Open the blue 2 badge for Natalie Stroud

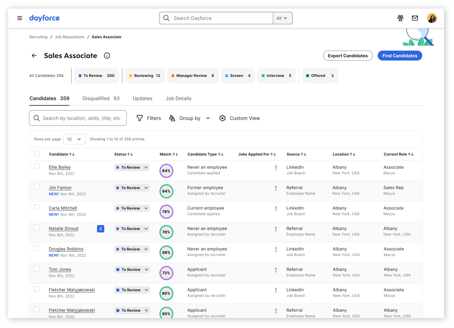coord(100,229)
